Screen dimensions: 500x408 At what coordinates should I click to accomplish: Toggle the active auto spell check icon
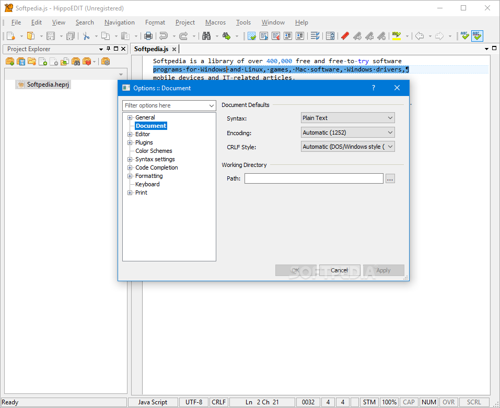(477, 36)
